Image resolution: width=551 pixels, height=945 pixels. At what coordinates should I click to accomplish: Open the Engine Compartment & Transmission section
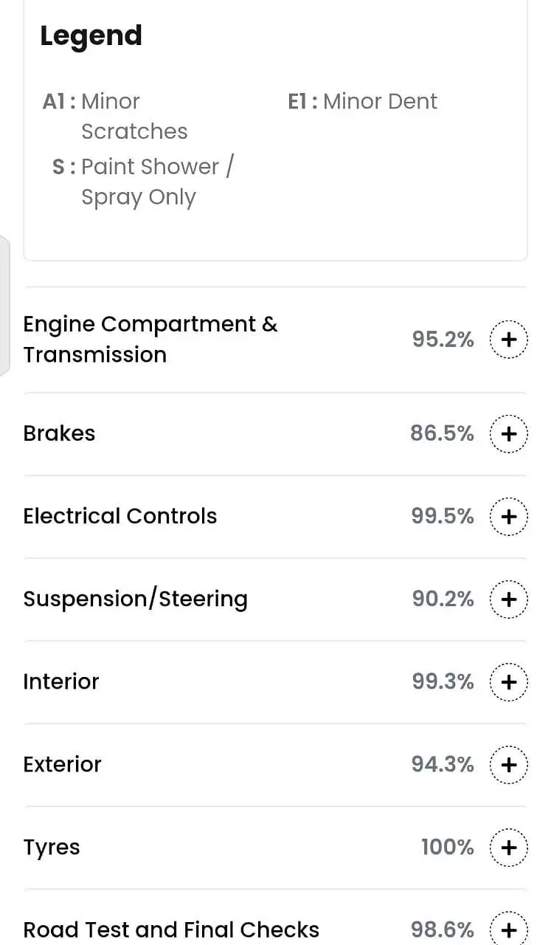point(150,340)
